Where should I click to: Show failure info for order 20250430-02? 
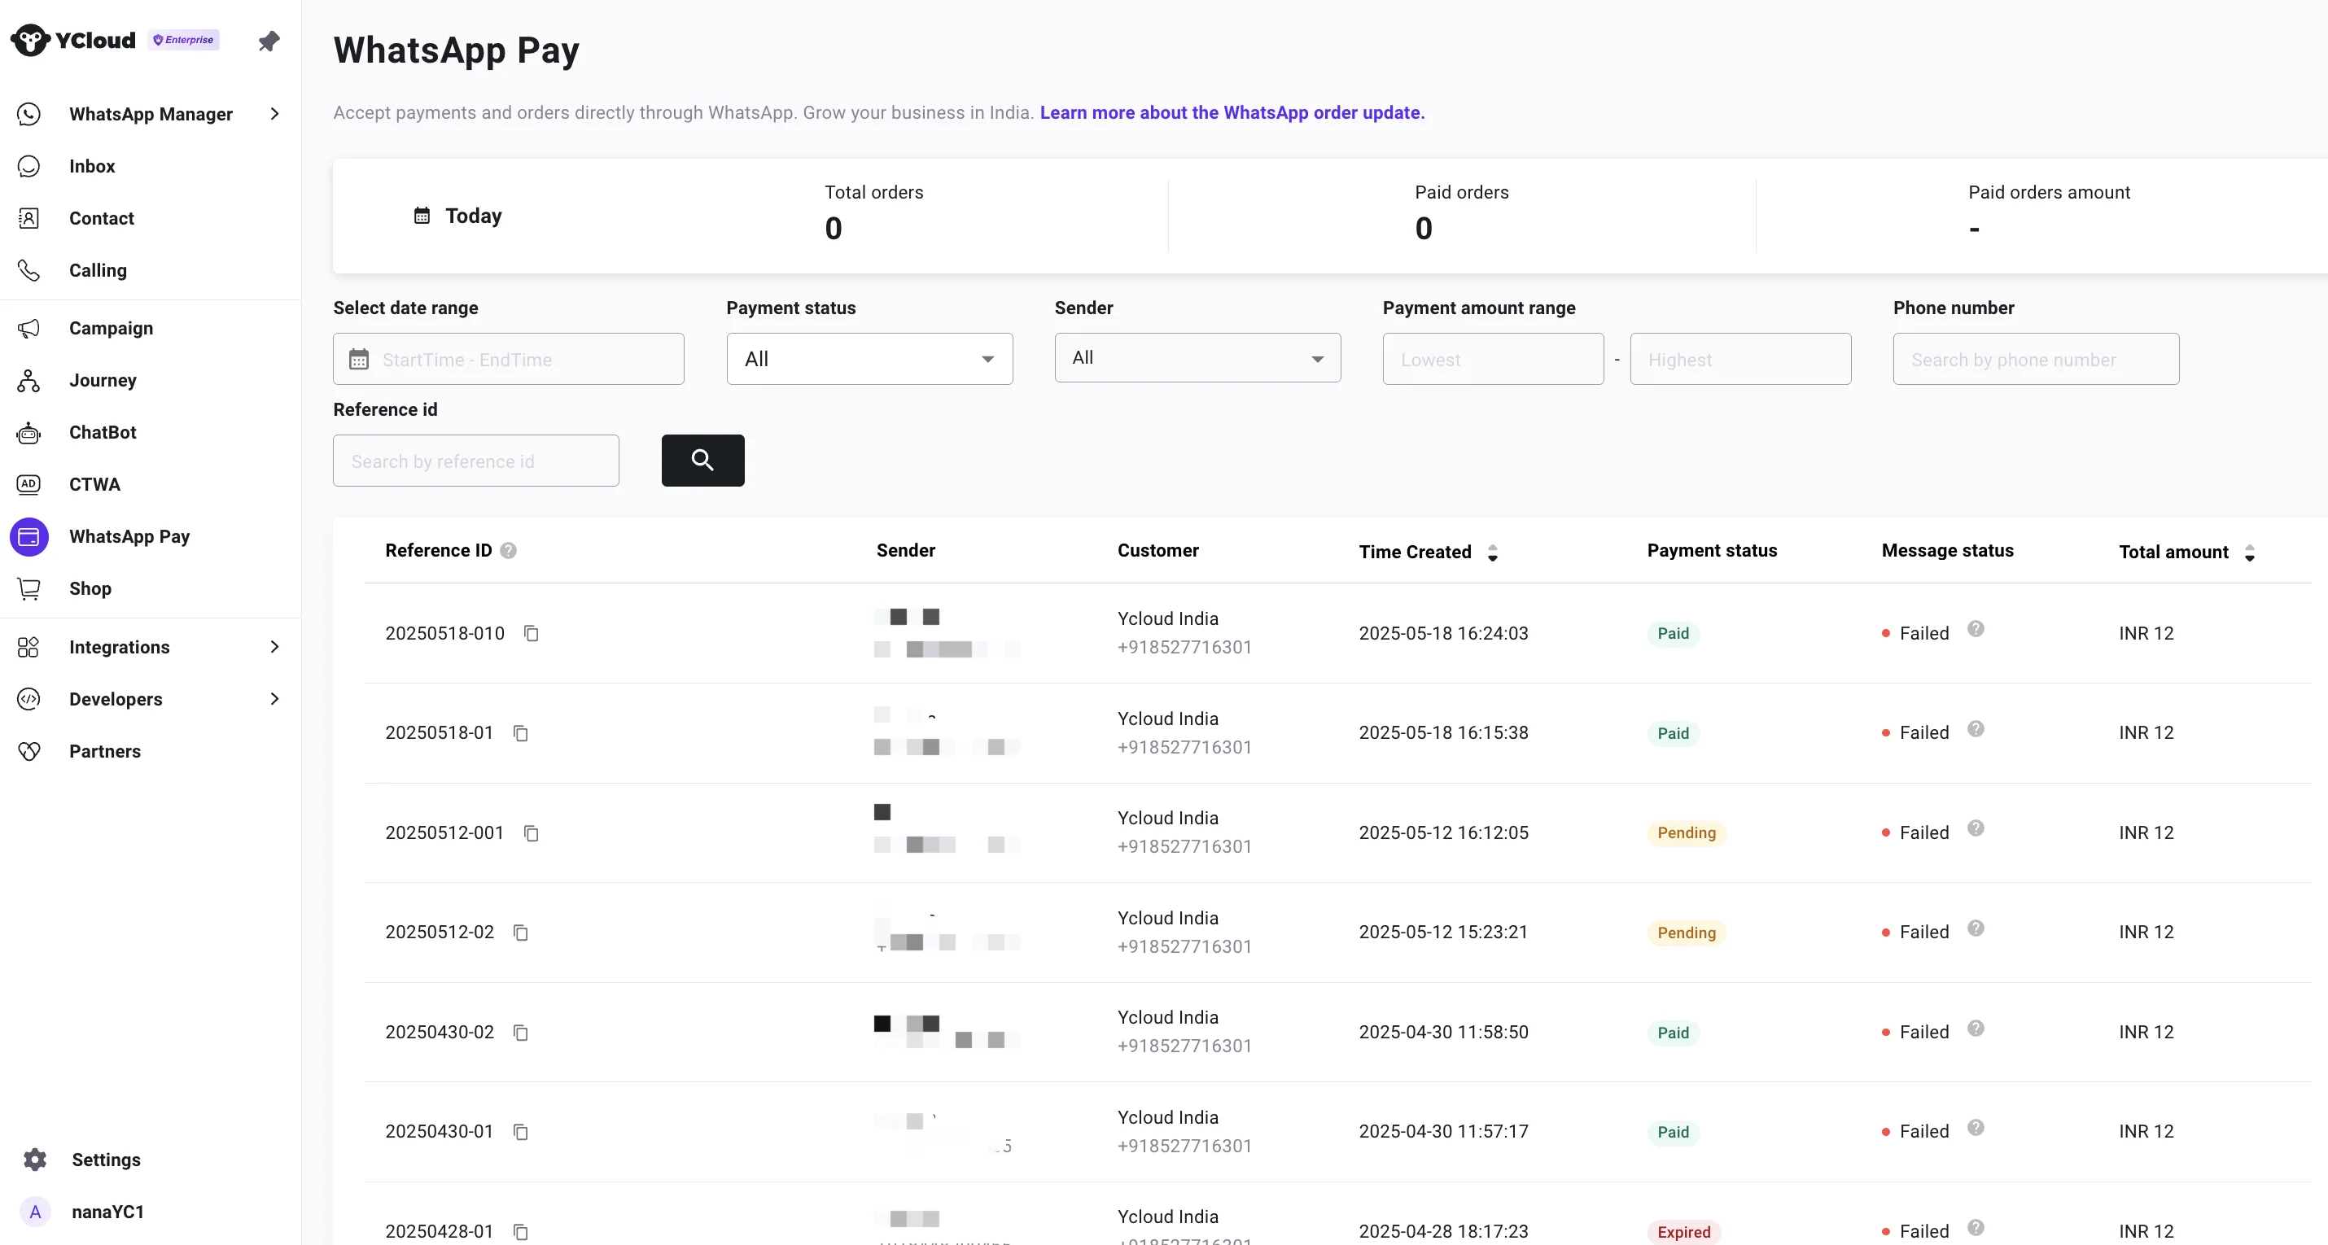tap(1976, 1029)
